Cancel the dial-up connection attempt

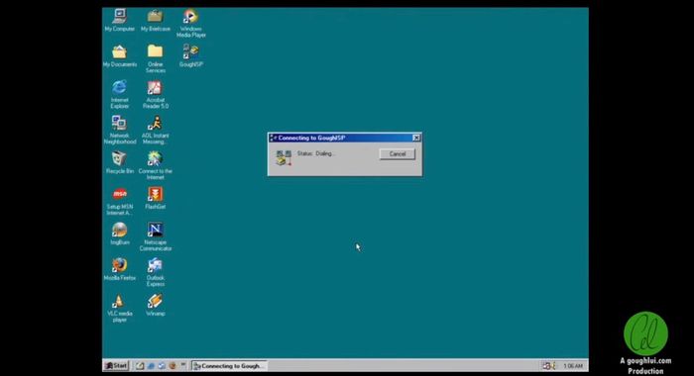[397, 153]
